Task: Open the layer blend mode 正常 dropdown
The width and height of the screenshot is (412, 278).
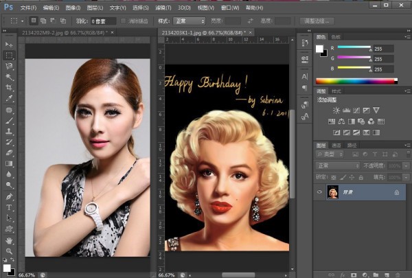Action: [x=338, y=165]
